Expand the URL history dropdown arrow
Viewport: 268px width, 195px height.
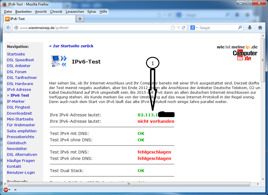pos(178,28)
